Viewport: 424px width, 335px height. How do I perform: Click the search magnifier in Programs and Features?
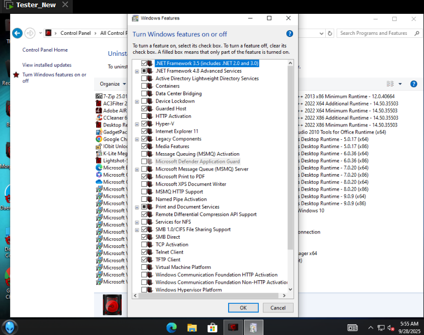click(417, 33)
